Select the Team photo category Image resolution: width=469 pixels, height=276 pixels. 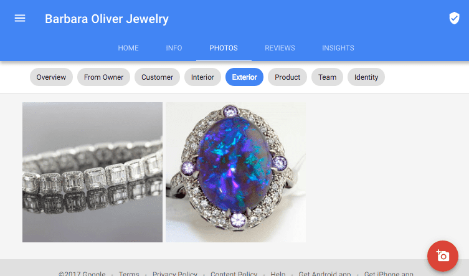click(x=327, y=77)
